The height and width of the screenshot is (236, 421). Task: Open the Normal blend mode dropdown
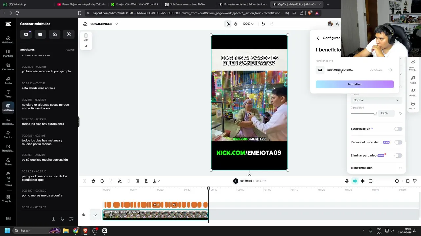click(x=376, y=100)
